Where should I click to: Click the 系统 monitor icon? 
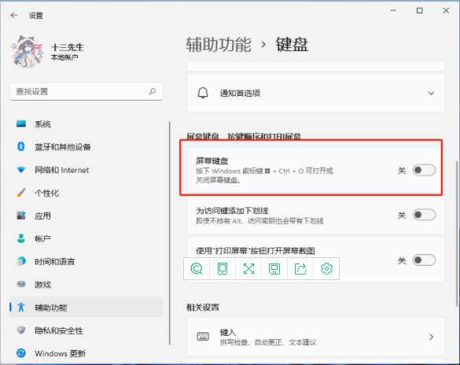pos(21,124)
